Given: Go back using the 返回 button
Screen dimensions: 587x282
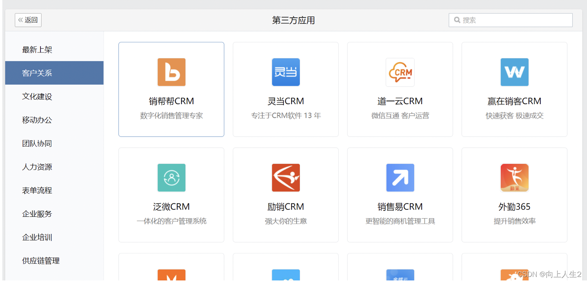Looking at the screenshot, I should [28, 20].
